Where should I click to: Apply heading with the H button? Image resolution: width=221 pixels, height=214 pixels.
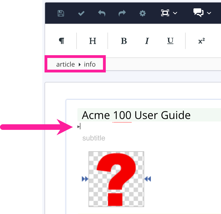point(93,41)
